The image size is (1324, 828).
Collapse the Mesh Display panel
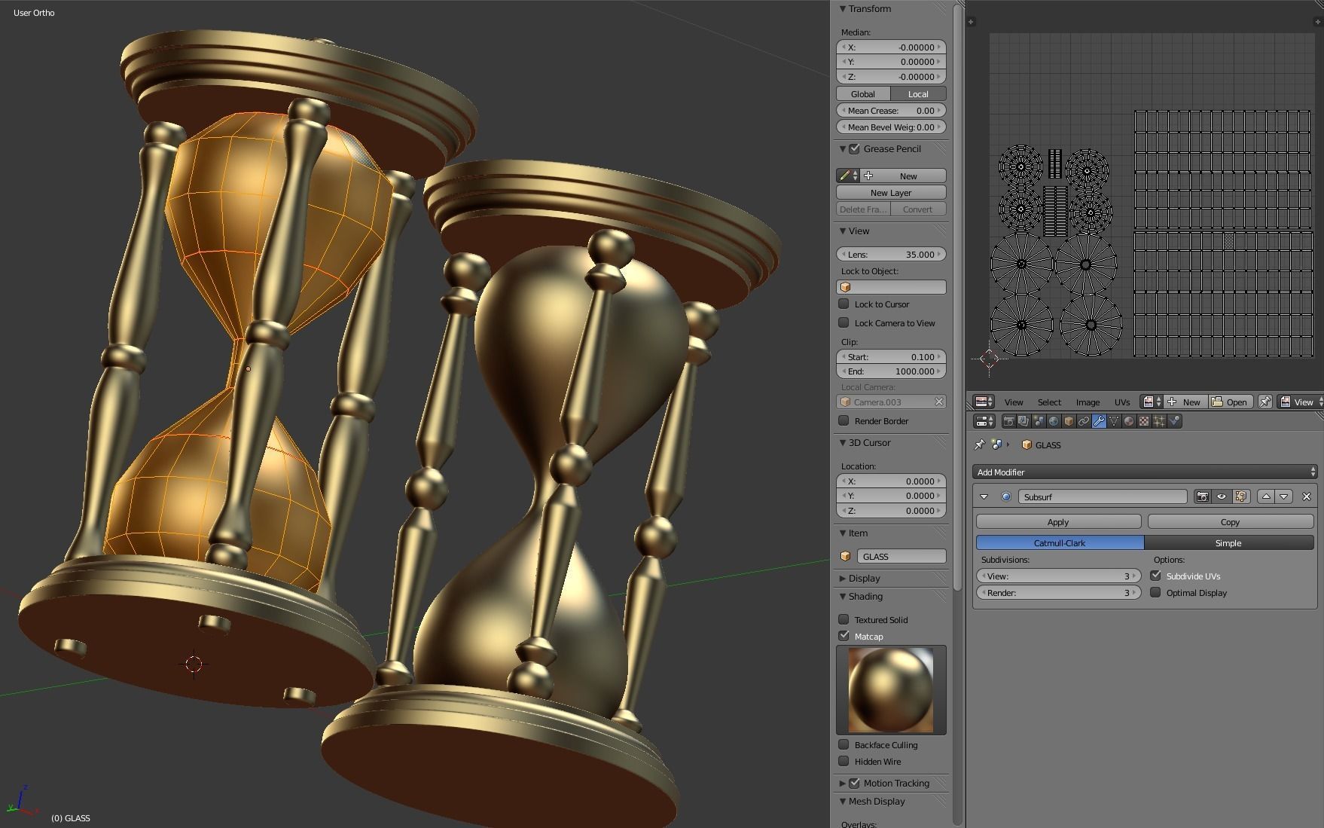[843, 801]
